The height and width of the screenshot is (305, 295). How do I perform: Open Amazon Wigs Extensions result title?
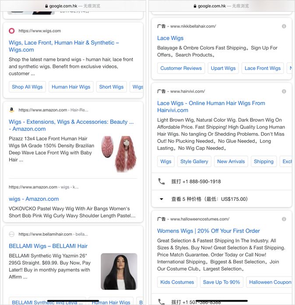coord(71,125)
